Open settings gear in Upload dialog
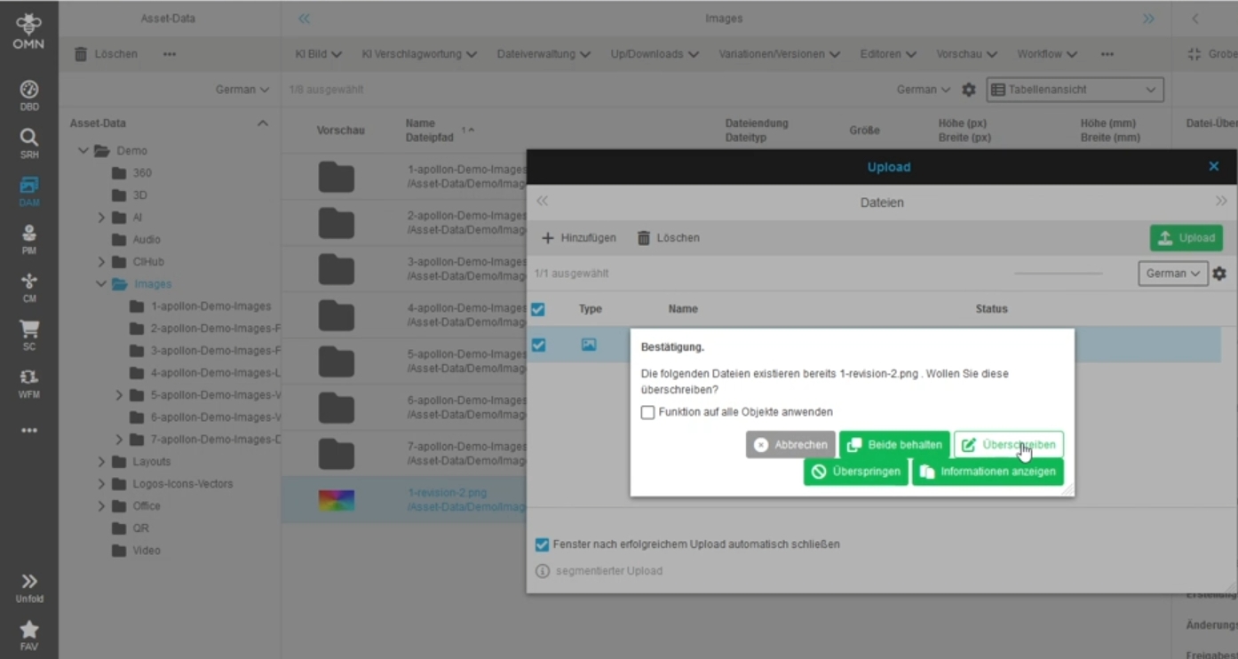 point(1219,274)
